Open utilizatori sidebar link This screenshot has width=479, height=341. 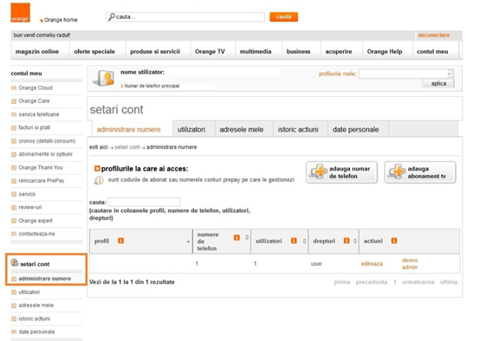[x=29, y=293]
